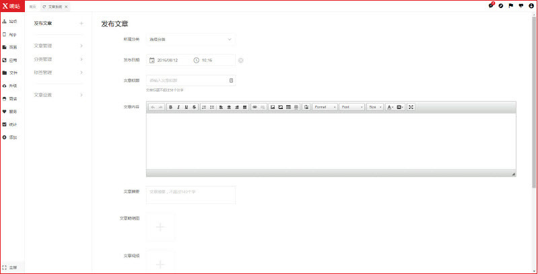This screenshot has width=538, height=274.
Task: Open the 所属分类 category dropdown
Action: tap(191, 40)
